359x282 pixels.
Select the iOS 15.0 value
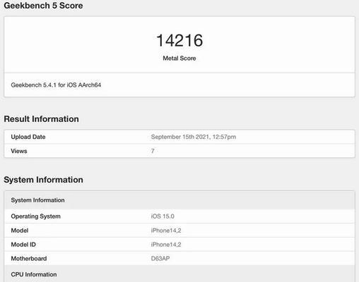(x=163, y=216)
